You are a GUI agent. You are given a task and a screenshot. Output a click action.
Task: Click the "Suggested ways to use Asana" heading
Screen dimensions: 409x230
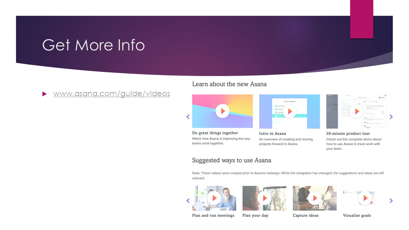232,160
